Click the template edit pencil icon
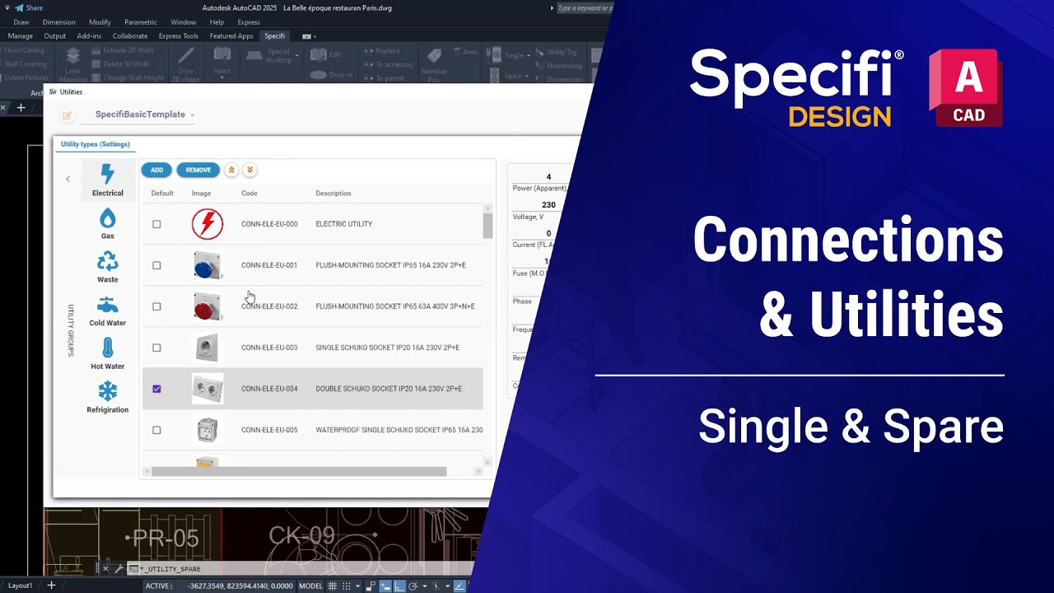 68,115
